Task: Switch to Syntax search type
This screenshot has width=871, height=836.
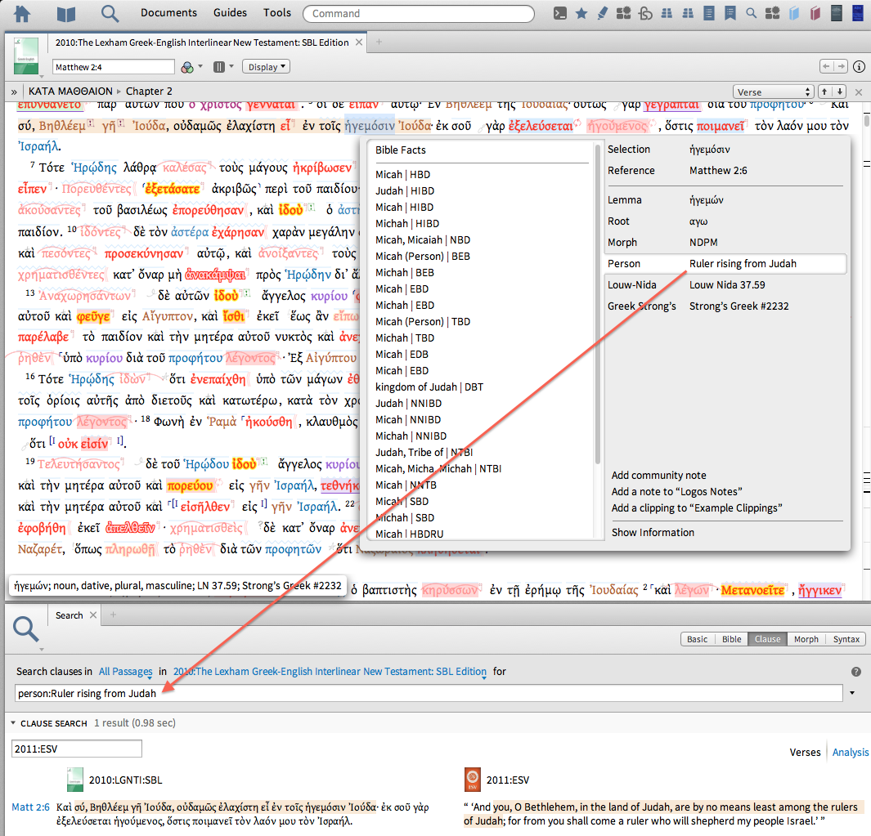Action: click(846, 639)
